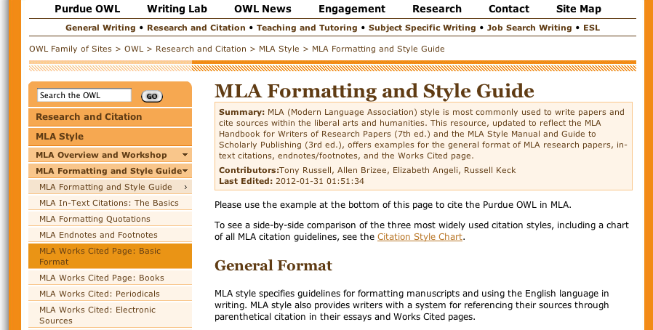Open MLA Works Cited: Electronic Sources

[x=110, y=315]
